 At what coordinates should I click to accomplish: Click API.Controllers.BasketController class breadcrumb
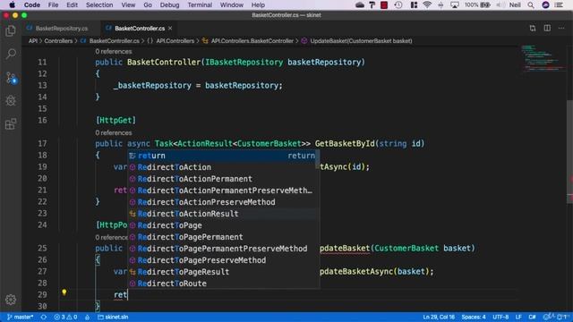click(x=248, y=41)
